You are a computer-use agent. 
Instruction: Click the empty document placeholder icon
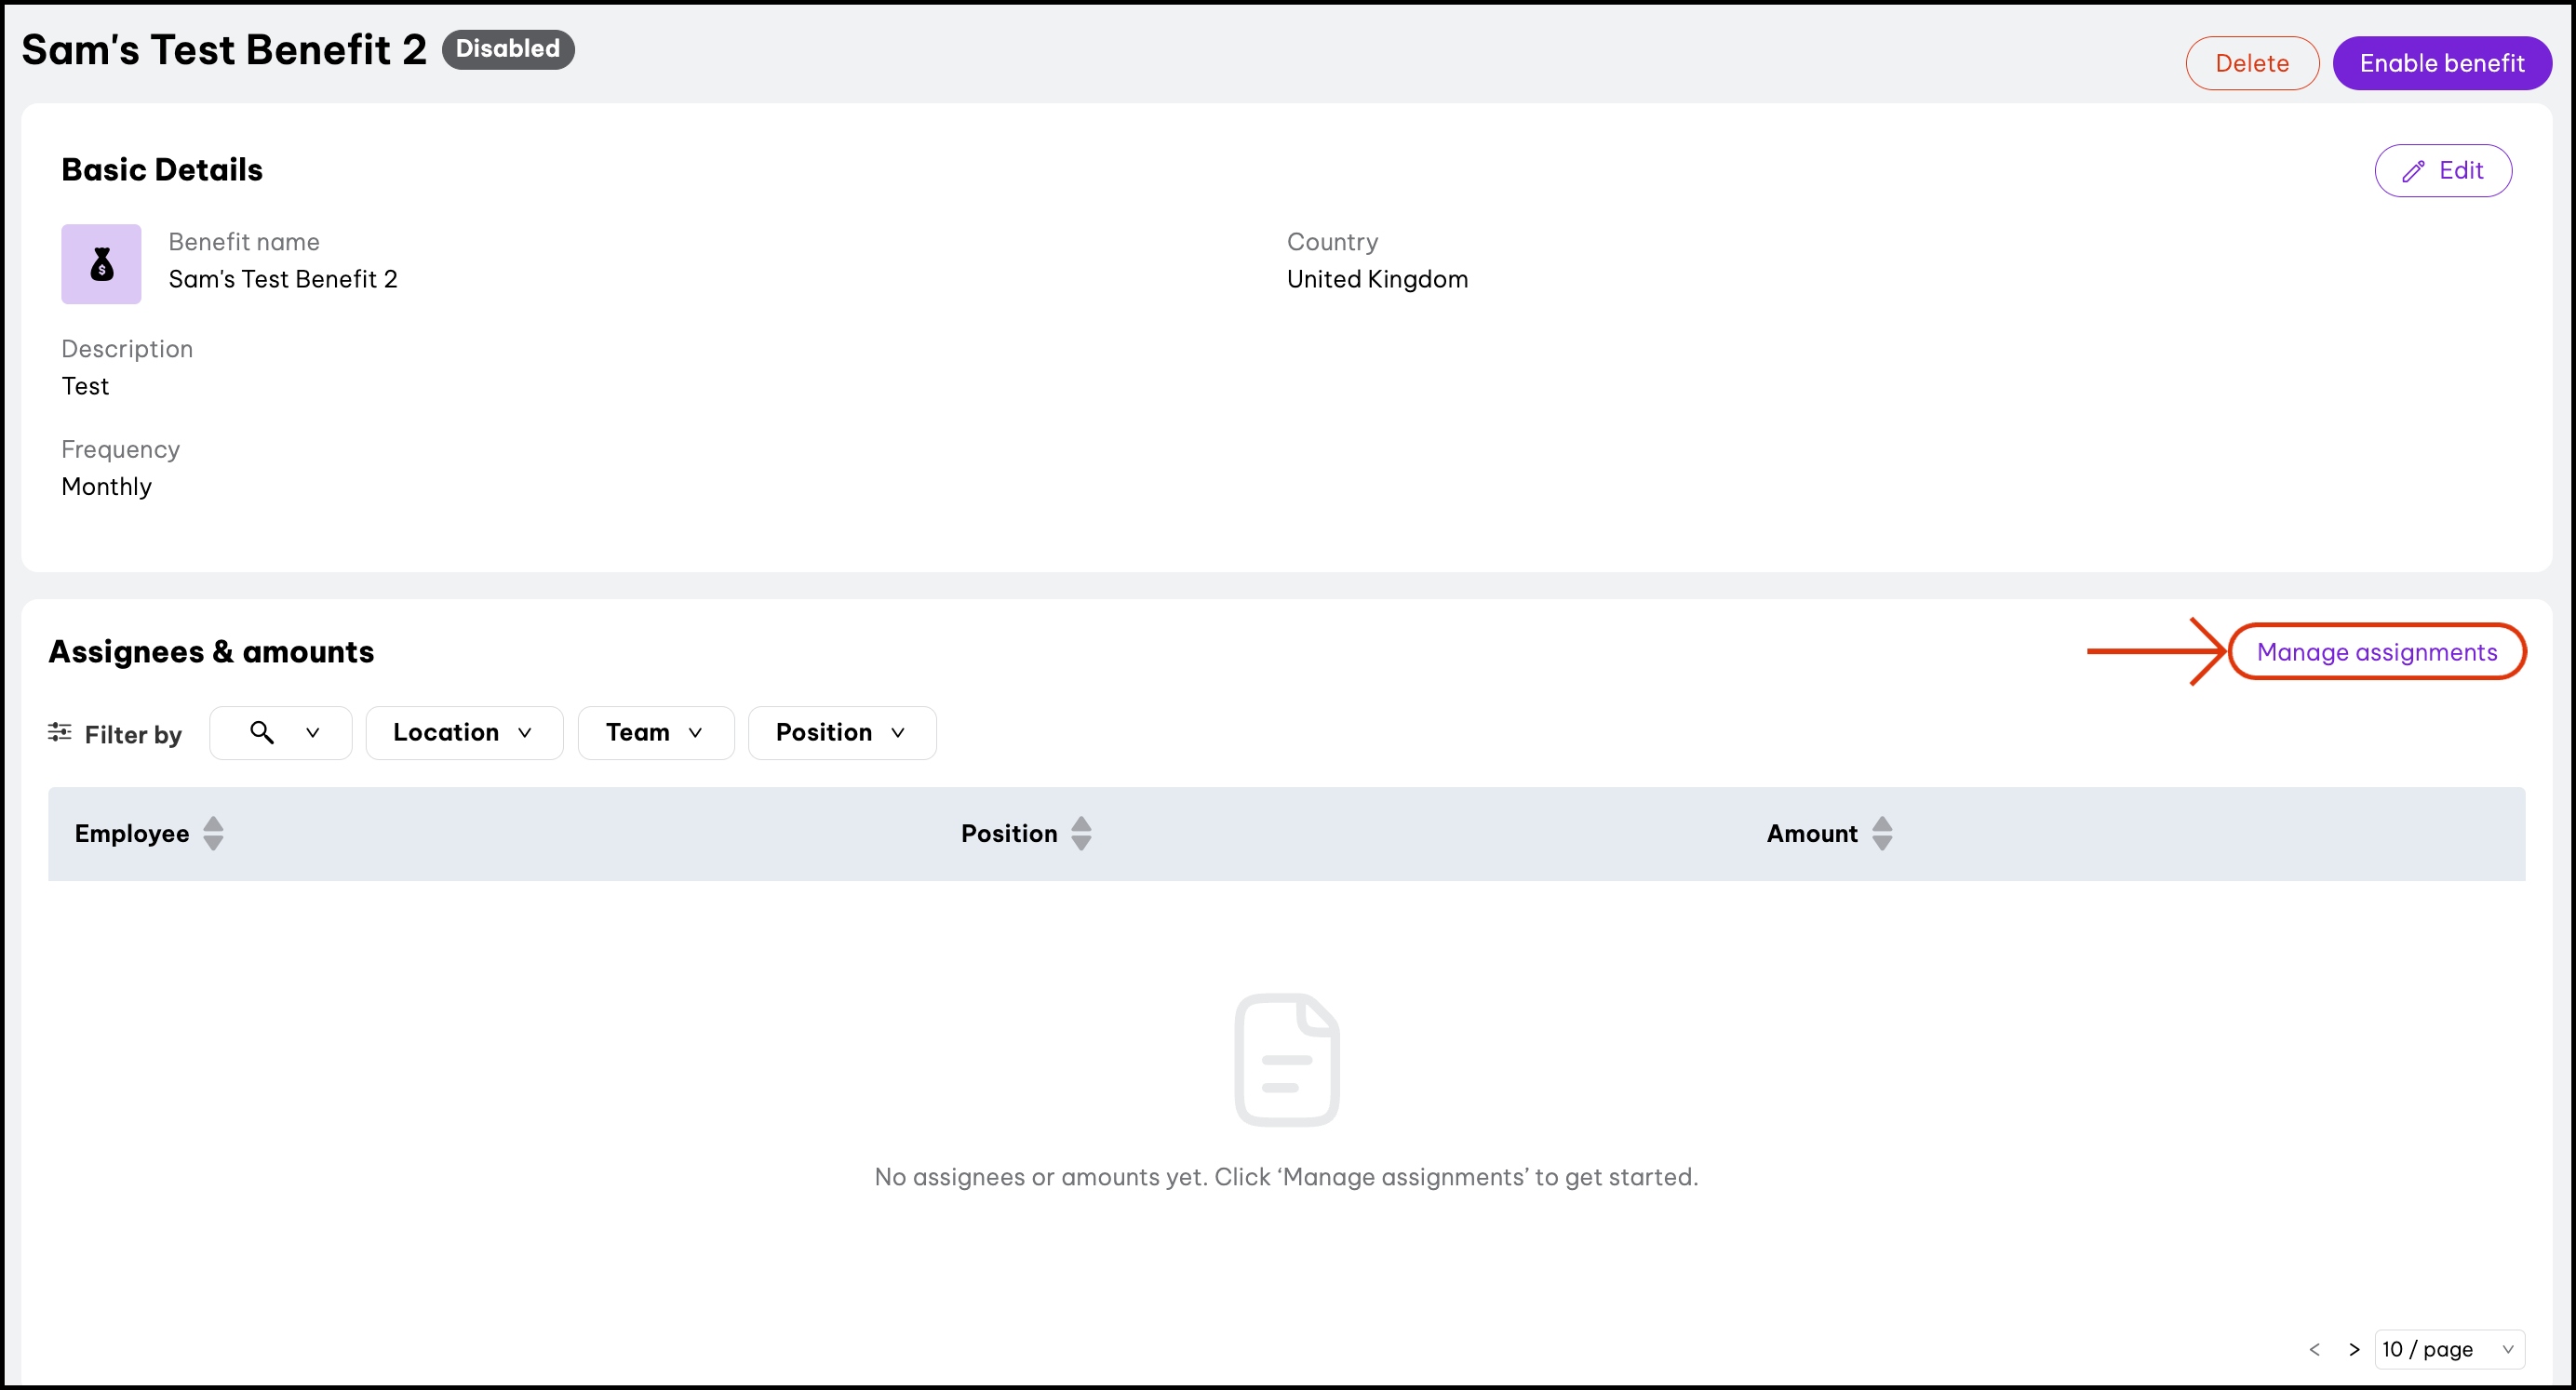pos(1287,1060)
